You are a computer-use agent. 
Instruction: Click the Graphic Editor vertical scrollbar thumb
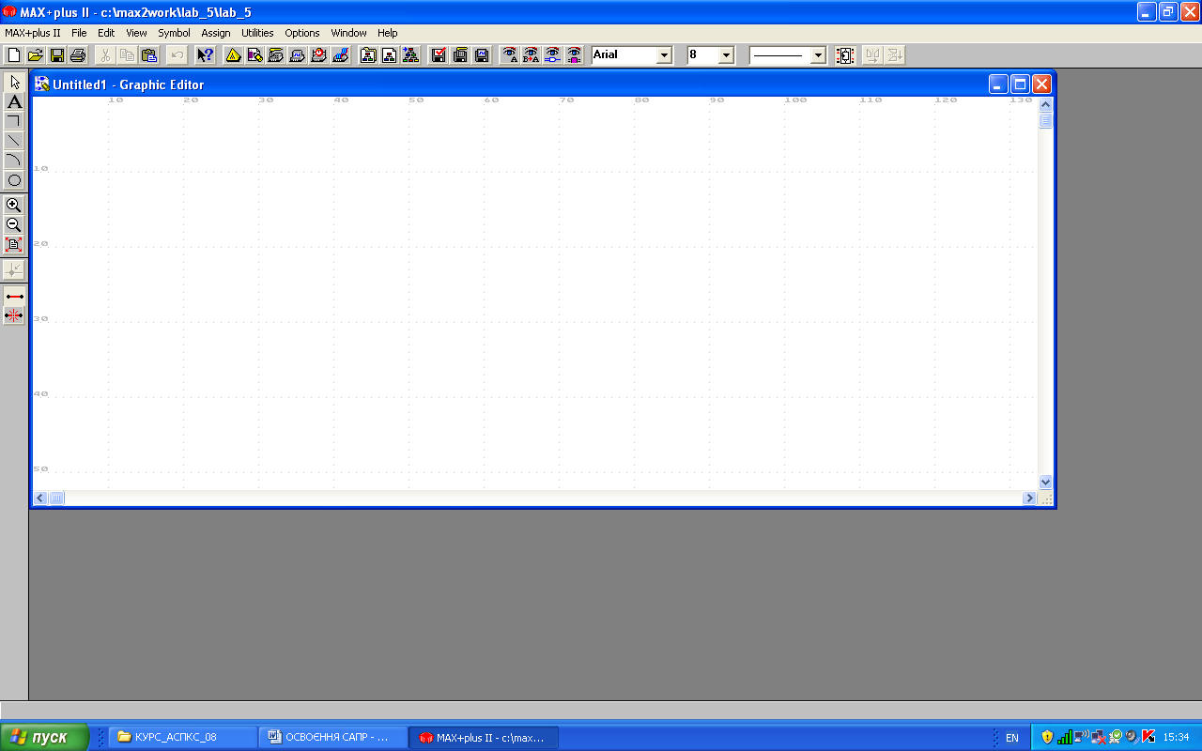pyautogui.click(x=1046, y=120)
